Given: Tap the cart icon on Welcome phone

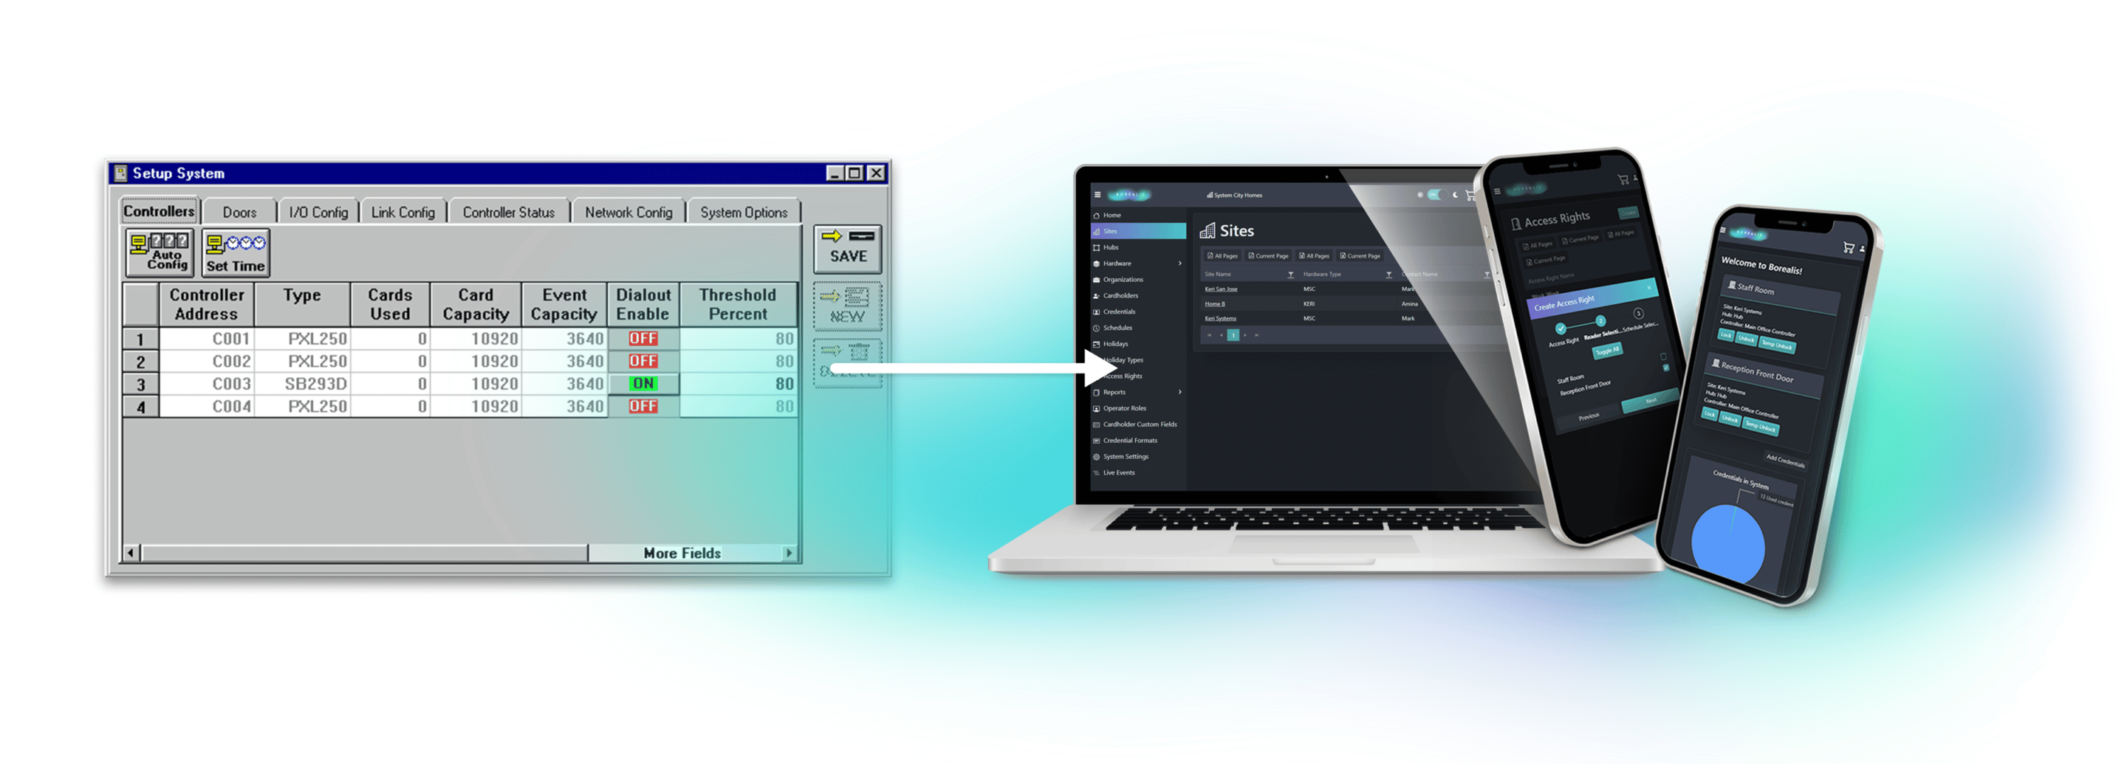Looking at the screenshot, I should point(1849,247).
